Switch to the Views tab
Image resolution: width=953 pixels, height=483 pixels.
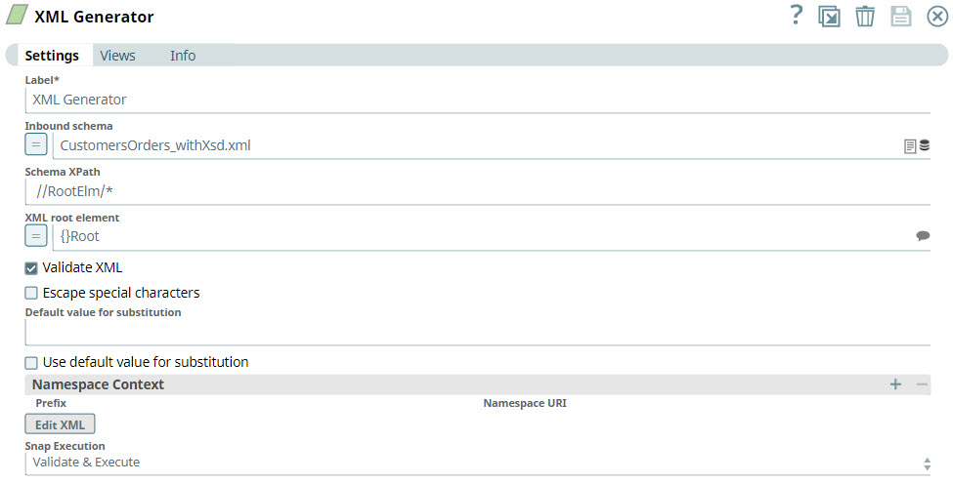click(117, 56)
